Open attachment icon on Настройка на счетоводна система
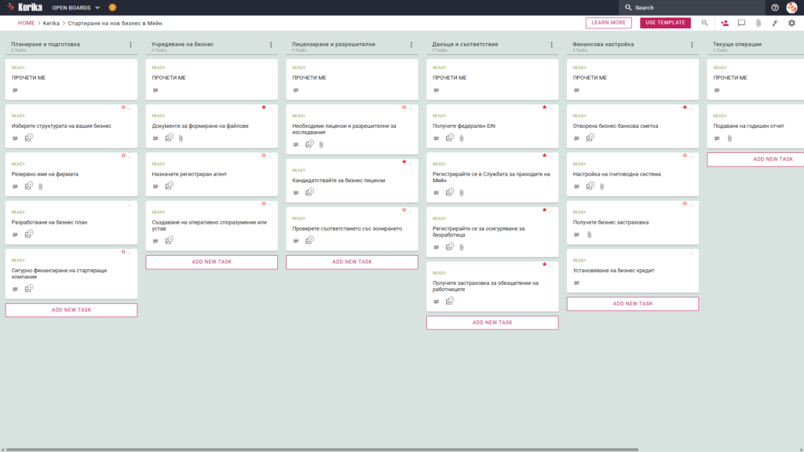The width and height of the screenshot is (804, 452). click(602, 187)
